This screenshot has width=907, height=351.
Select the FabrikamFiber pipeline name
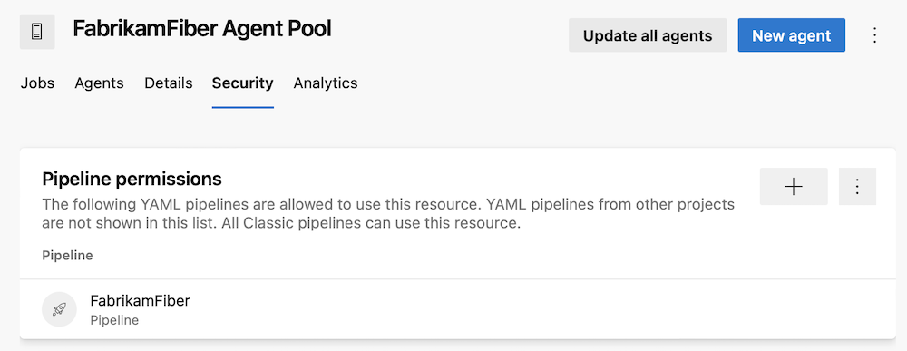[140, 301]
